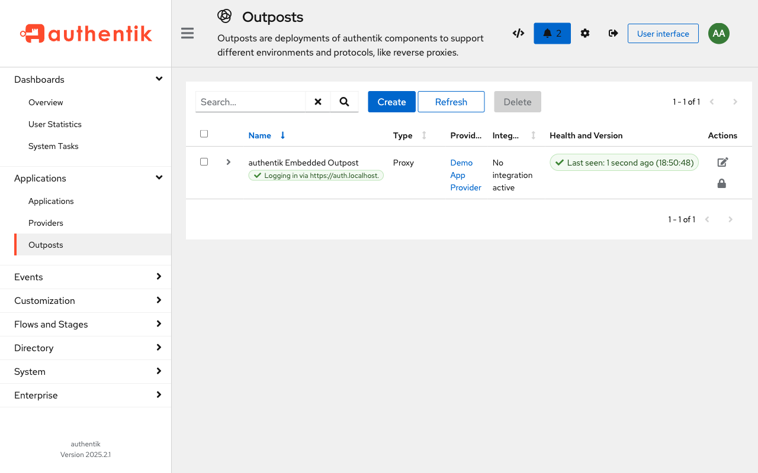The image size is (758, 473).
Task: Click the Create button
Action: (x=391, y=102)
